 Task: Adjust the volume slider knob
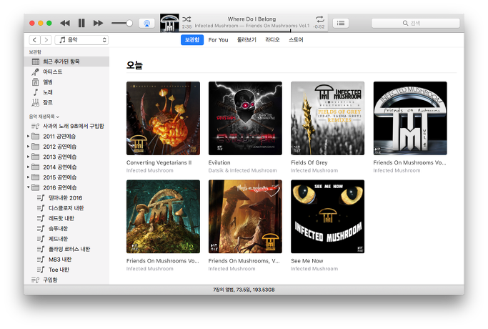[x=129, y=23]
